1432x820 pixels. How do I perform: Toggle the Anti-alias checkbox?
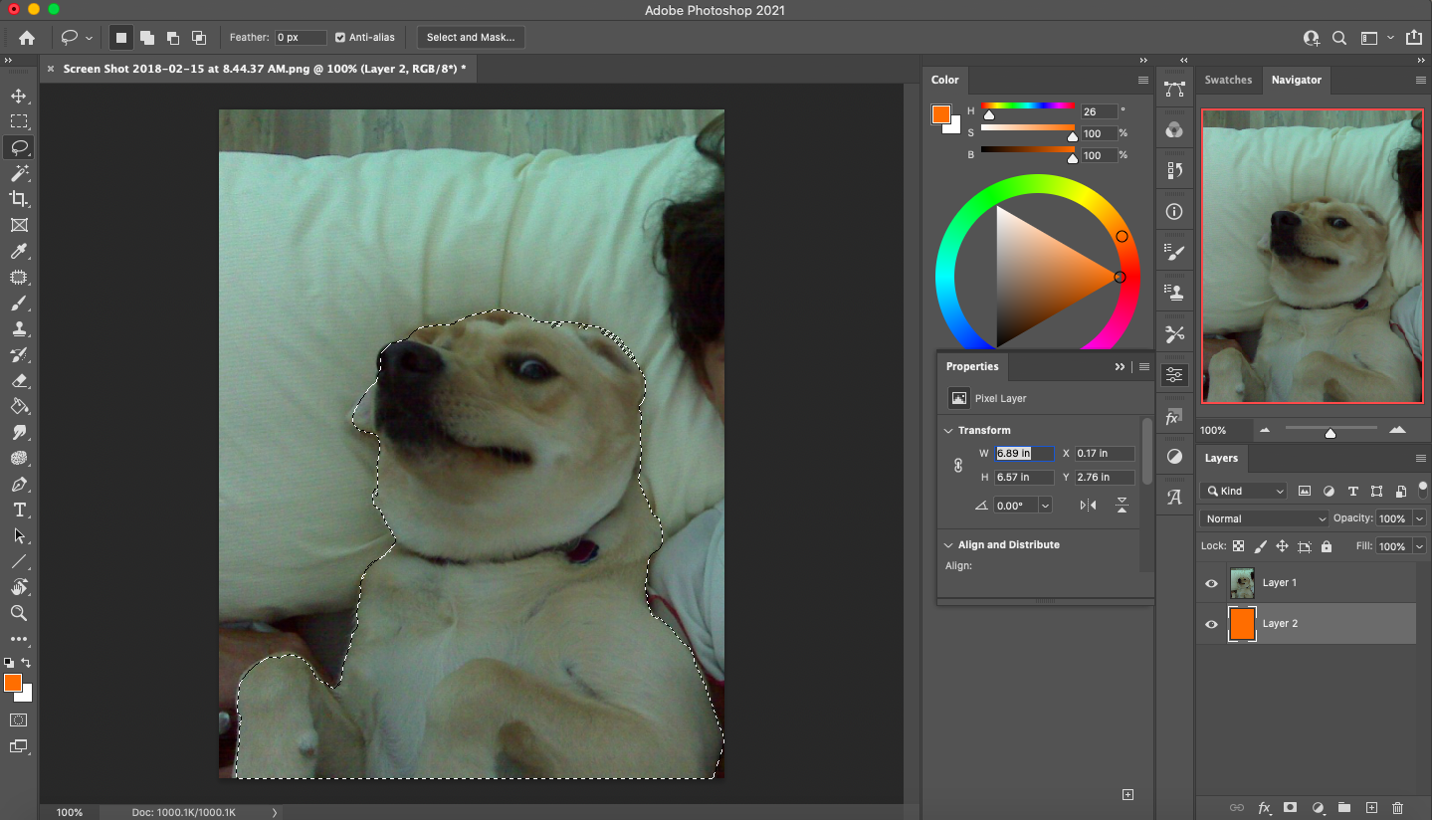point(340,38)
